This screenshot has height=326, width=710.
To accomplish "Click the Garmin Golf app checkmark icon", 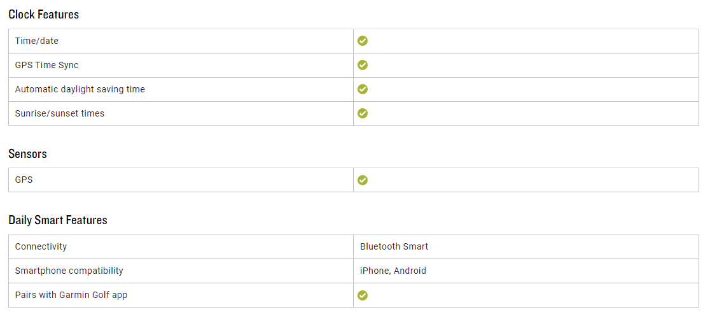I will [363, 295].
